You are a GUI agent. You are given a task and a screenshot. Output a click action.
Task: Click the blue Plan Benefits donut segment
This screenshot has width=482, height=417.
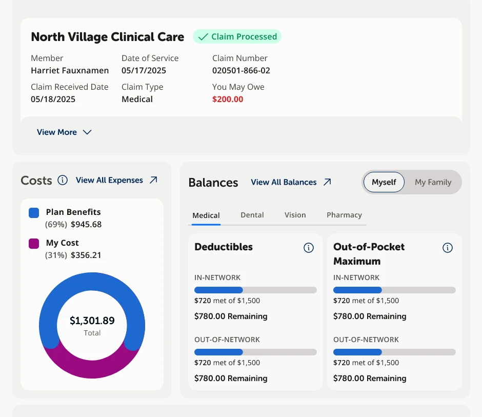[92, 282]
